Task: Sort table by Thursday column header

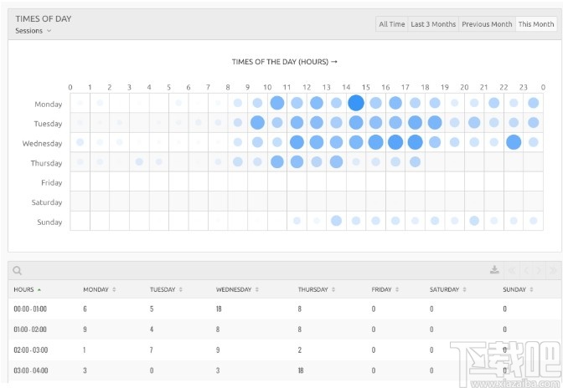Action: (314, 289)
